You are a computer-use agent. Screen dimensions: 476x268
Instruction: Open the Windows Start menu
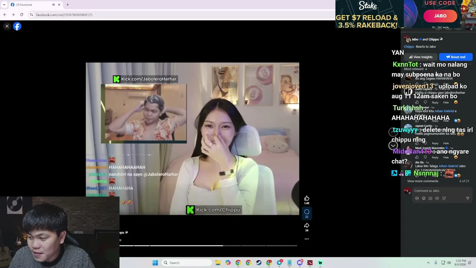[155, 263]
